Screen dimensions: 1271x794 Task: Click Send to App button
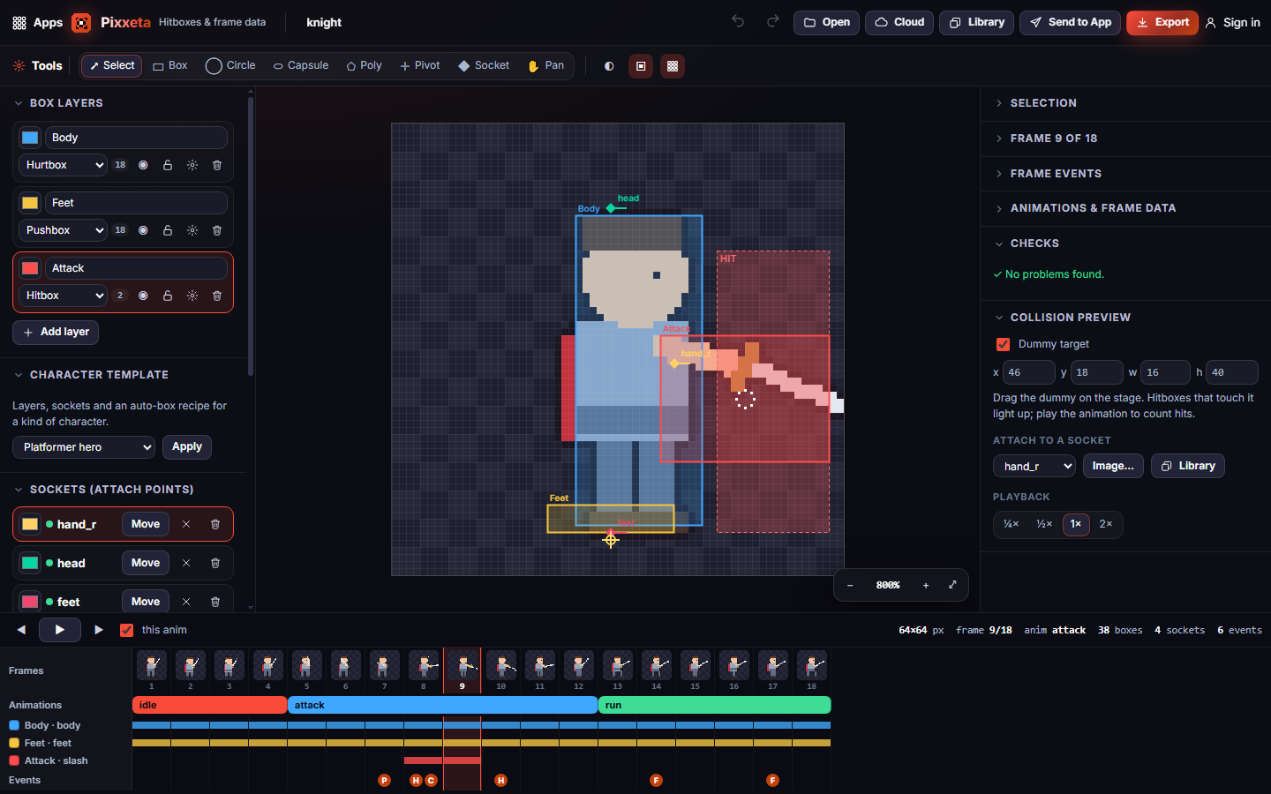pos(1071,22)
